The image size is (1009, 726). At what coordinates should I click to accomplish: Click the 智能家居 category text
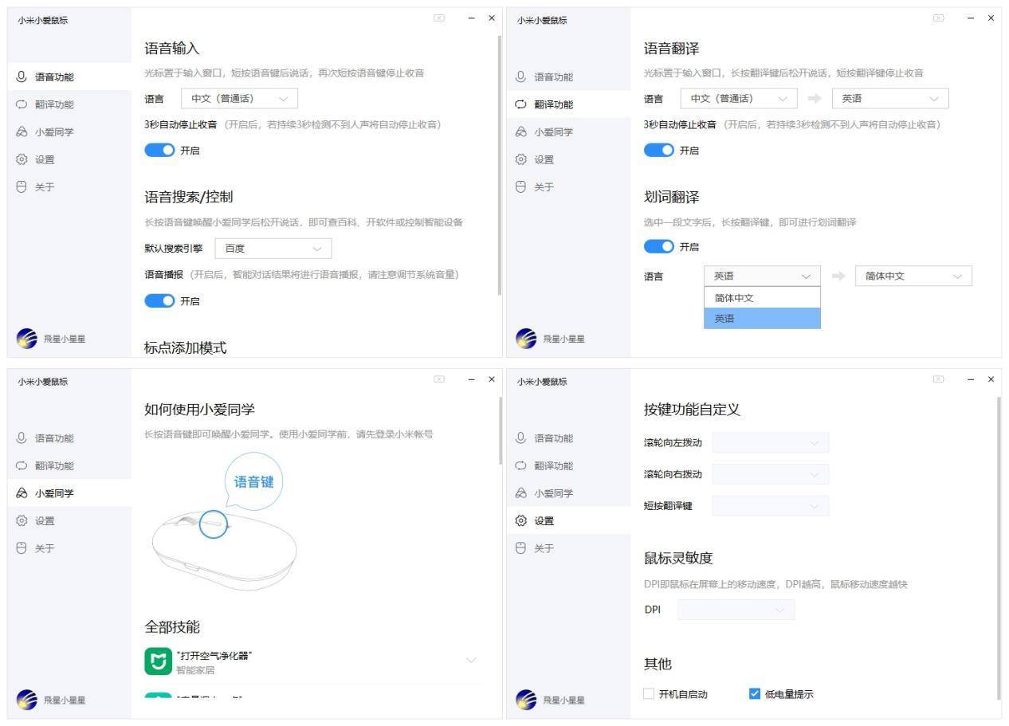click(x=195, y=670)
